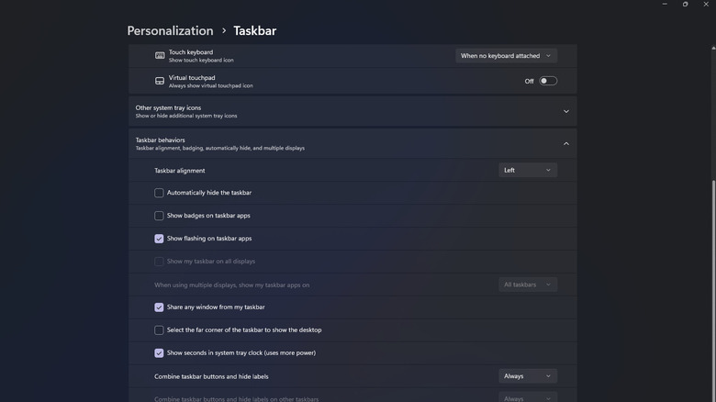This screenshot has height=402, width=716.
Task: Uncheck Show flashing on taskbar apps
Action: click(x=159, y=239)
